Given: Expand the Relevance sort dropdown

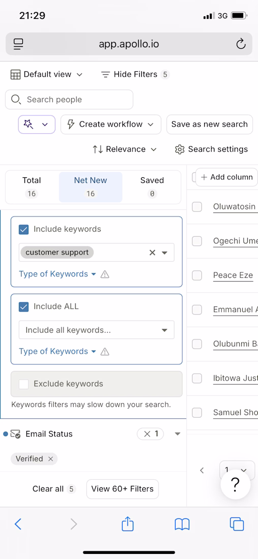Looking at the screenshot, I should coord(124,149).
